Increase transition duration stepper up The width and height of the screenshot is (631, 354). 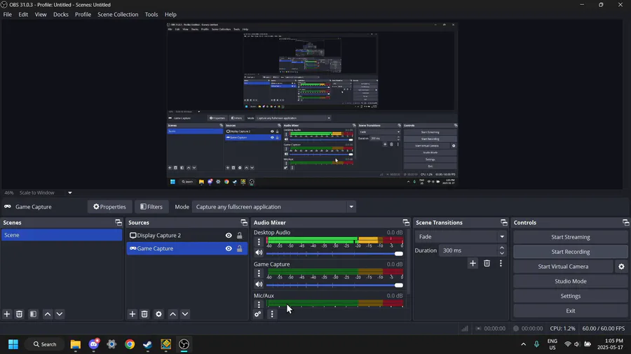pos(502,248)
